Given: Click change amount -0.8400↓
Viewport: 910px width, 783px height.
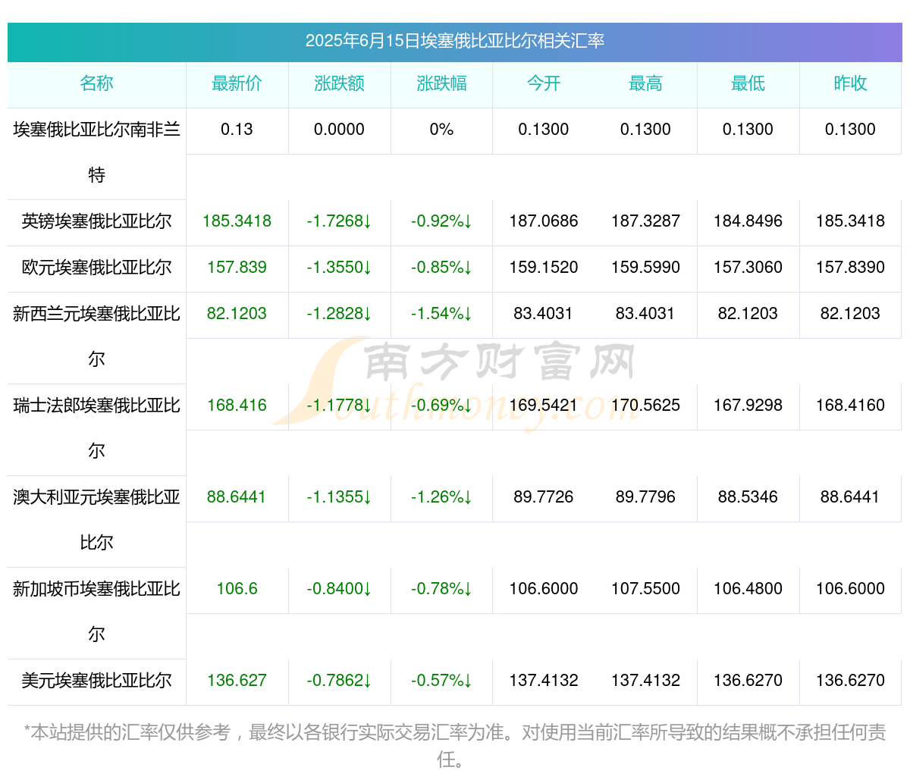Looking at the screenshot, I should click(x=339, y=589).
